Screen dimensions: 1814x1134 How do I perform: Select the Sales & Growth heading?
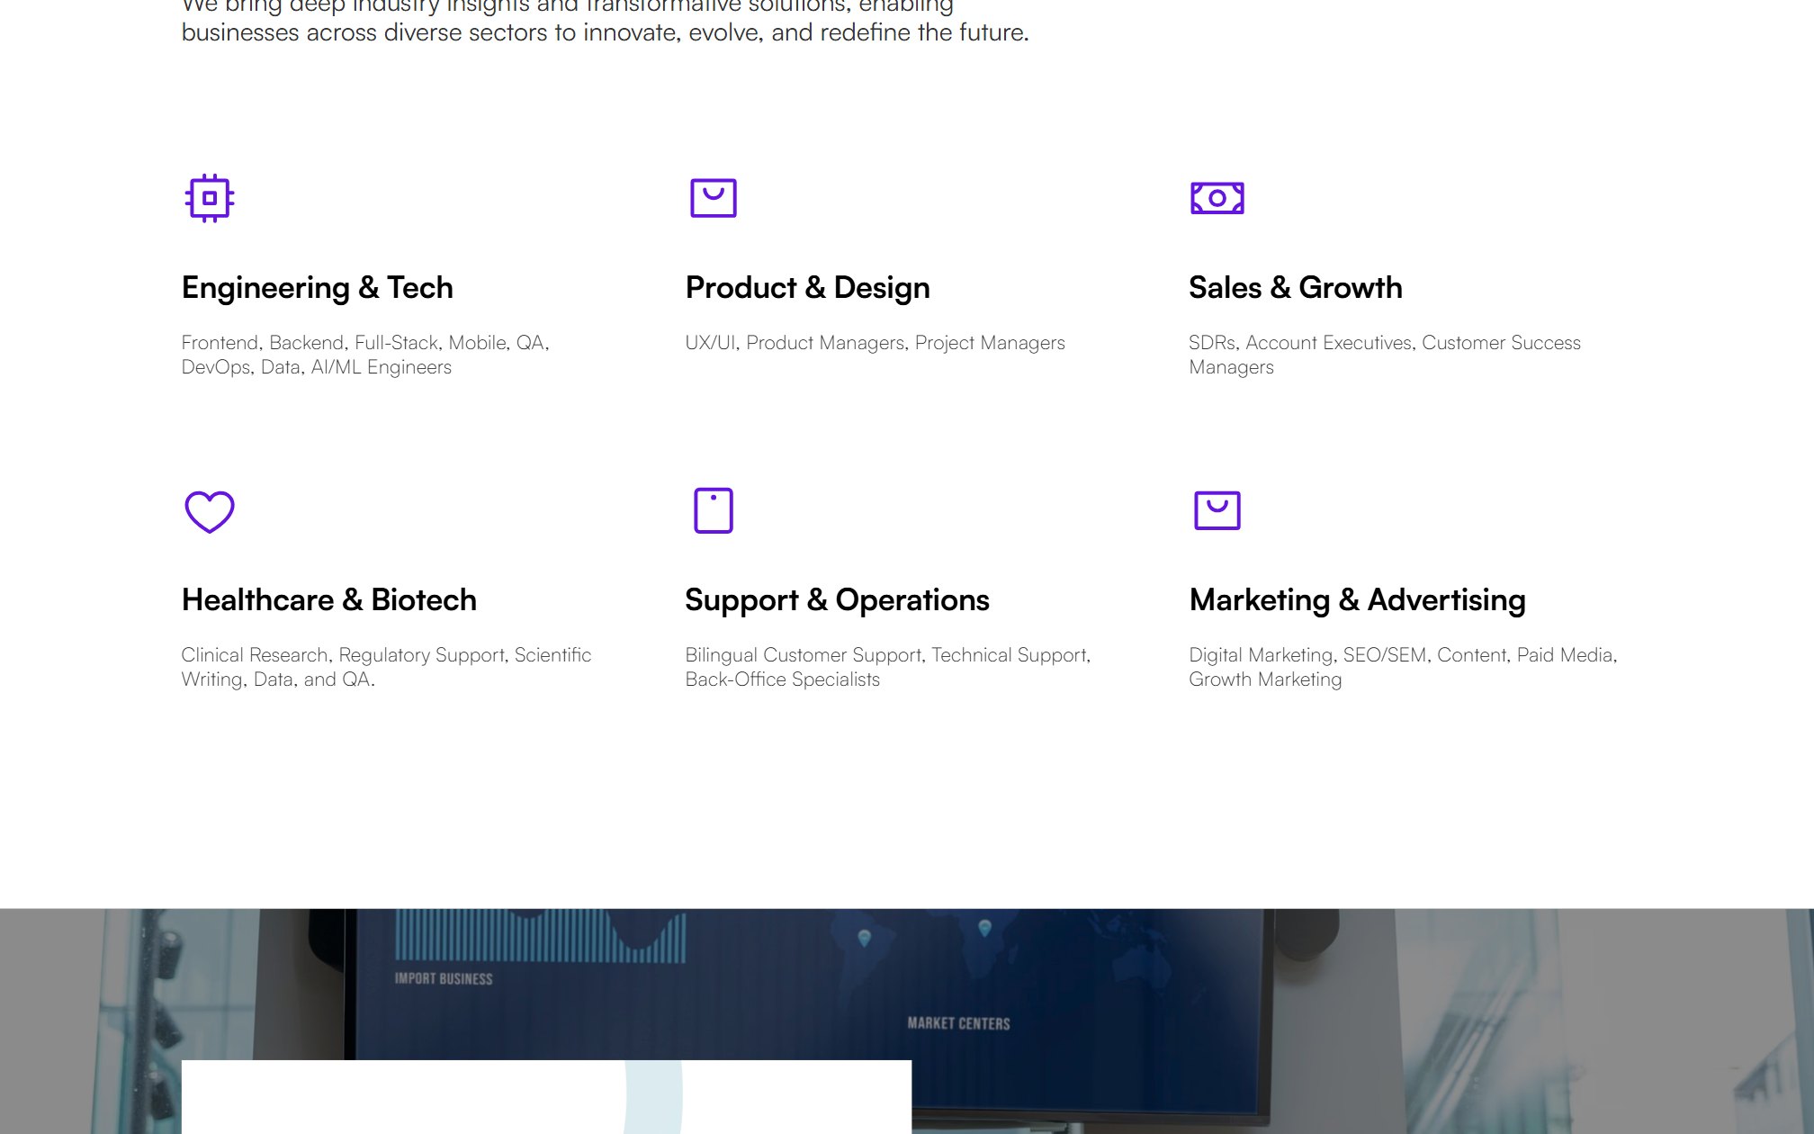(x=1296, y=288)
